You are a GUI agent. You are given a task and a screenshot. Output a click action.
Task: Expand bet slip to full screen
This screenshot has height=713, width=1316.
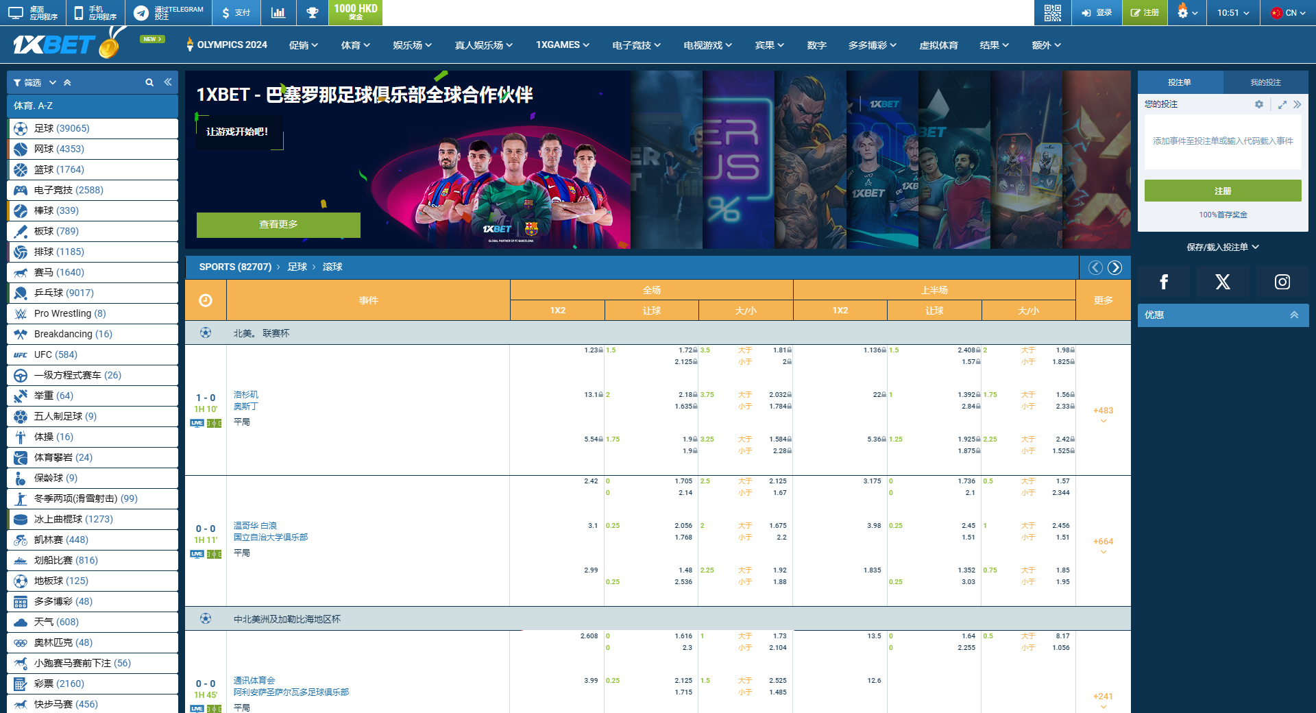click(x=1282, y=104)
